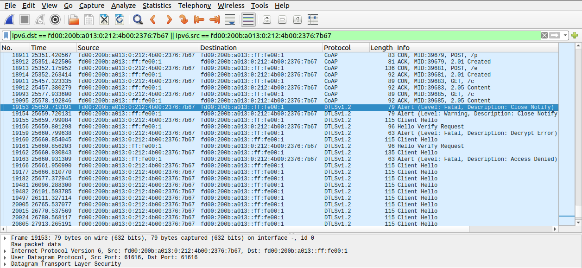Open the Telephony menu
This screenshot has width=582, height=268.
click(x=194, y=6)
